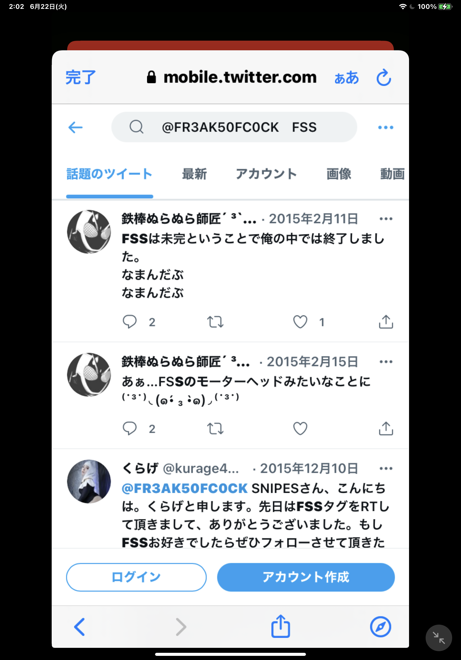This screenshot has width=461, height=660.
Task: Open search options three-dot menu
Action: pyautogui.click(x=386, y=127)
